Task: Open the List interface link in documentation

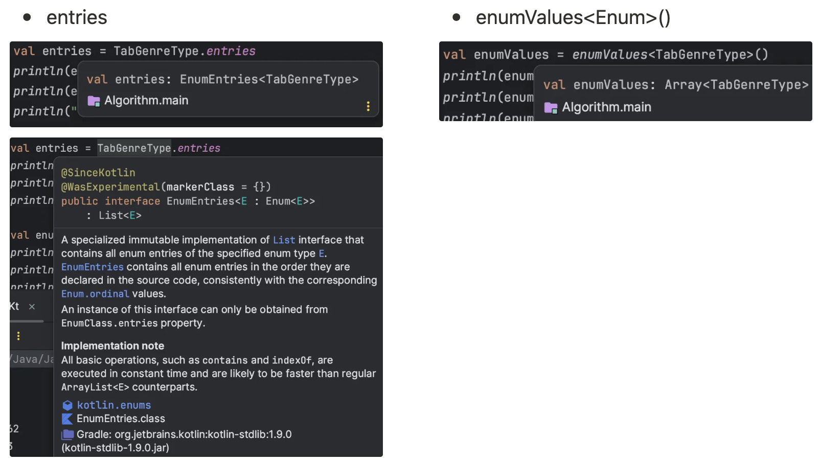Action: tap(284, 240)
